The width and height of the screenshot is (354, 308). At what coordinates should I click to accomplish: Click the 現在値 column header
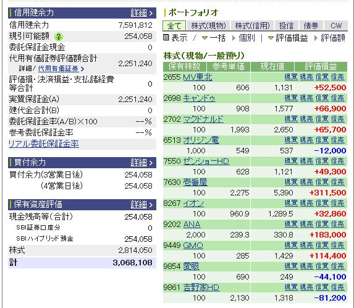[272, 66]
